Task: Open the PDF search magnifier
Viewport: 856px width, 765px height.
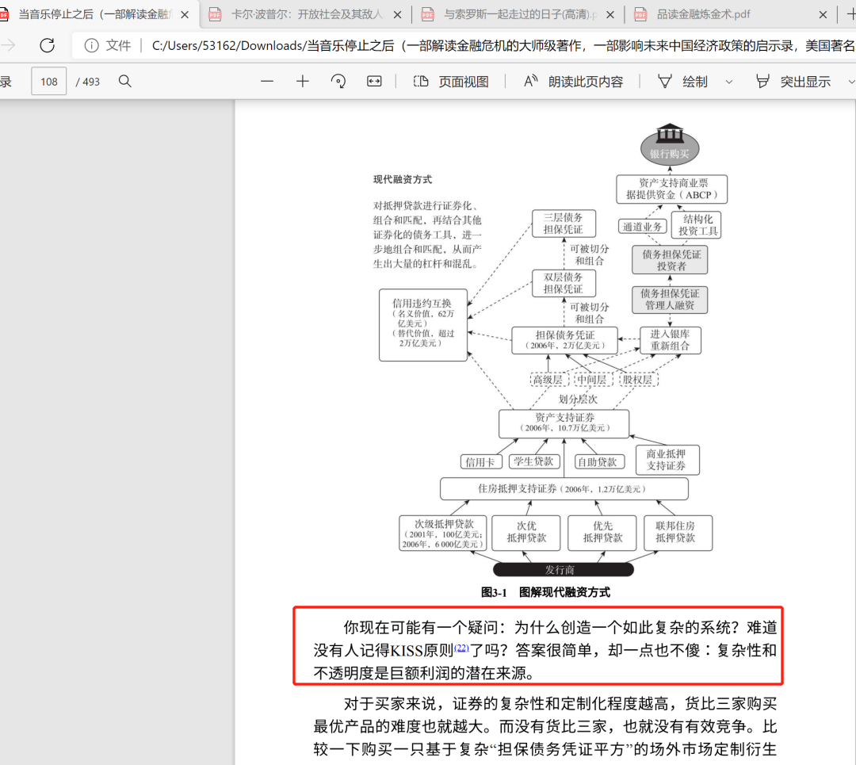Action: [125, 82]
